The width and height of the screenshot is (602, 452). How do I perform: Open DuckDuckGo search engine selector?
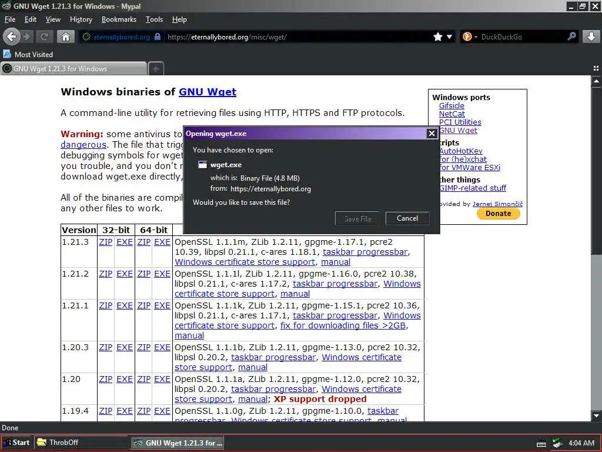(470, 37)
